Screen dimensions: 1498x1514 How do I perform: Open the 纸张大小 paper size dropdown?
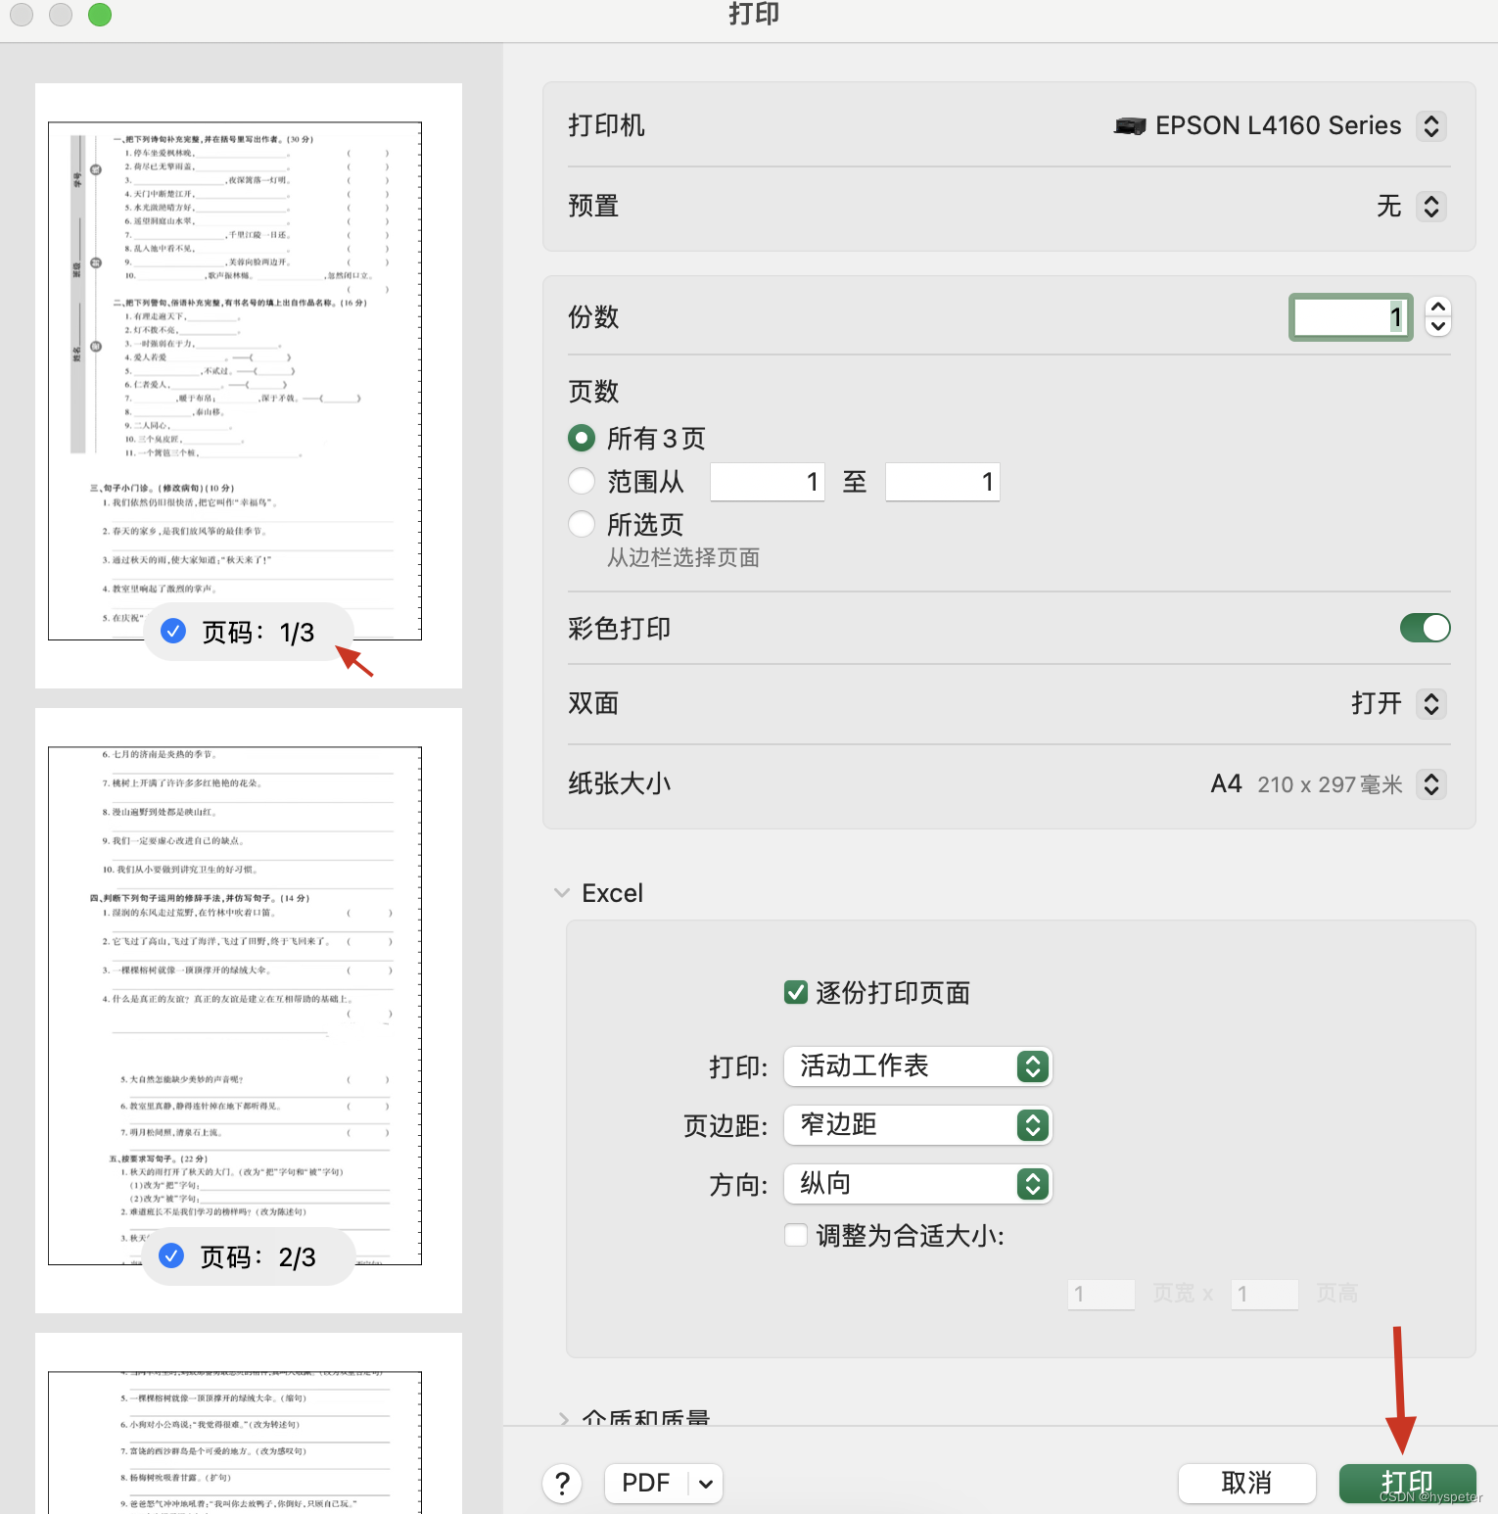pos(1431,783)
